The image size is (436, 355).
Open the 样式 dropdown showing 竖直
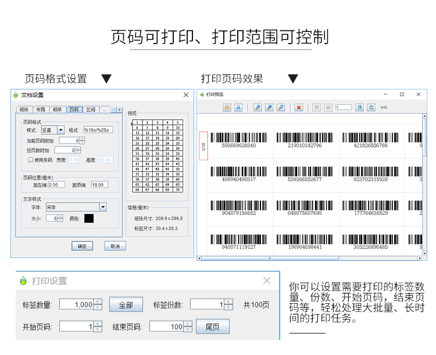pyautogui.click(x=60, y=130)
